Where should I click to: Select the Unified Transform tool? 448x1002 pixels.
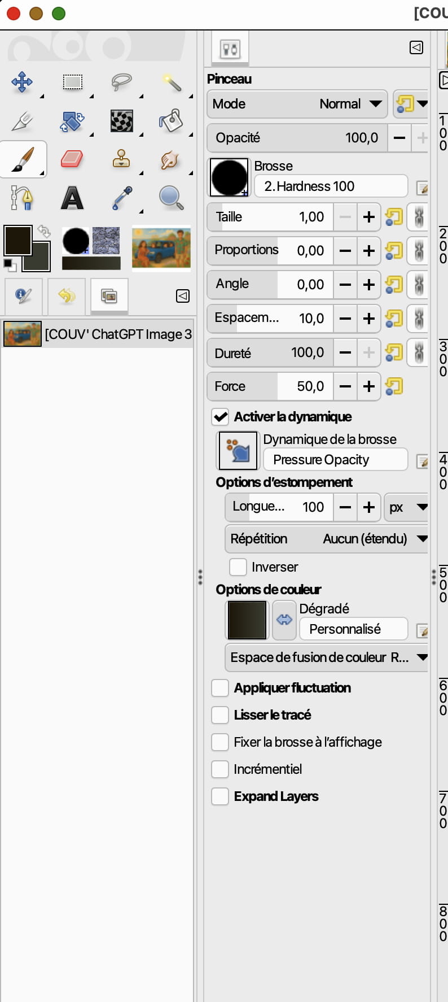[72, 121]
